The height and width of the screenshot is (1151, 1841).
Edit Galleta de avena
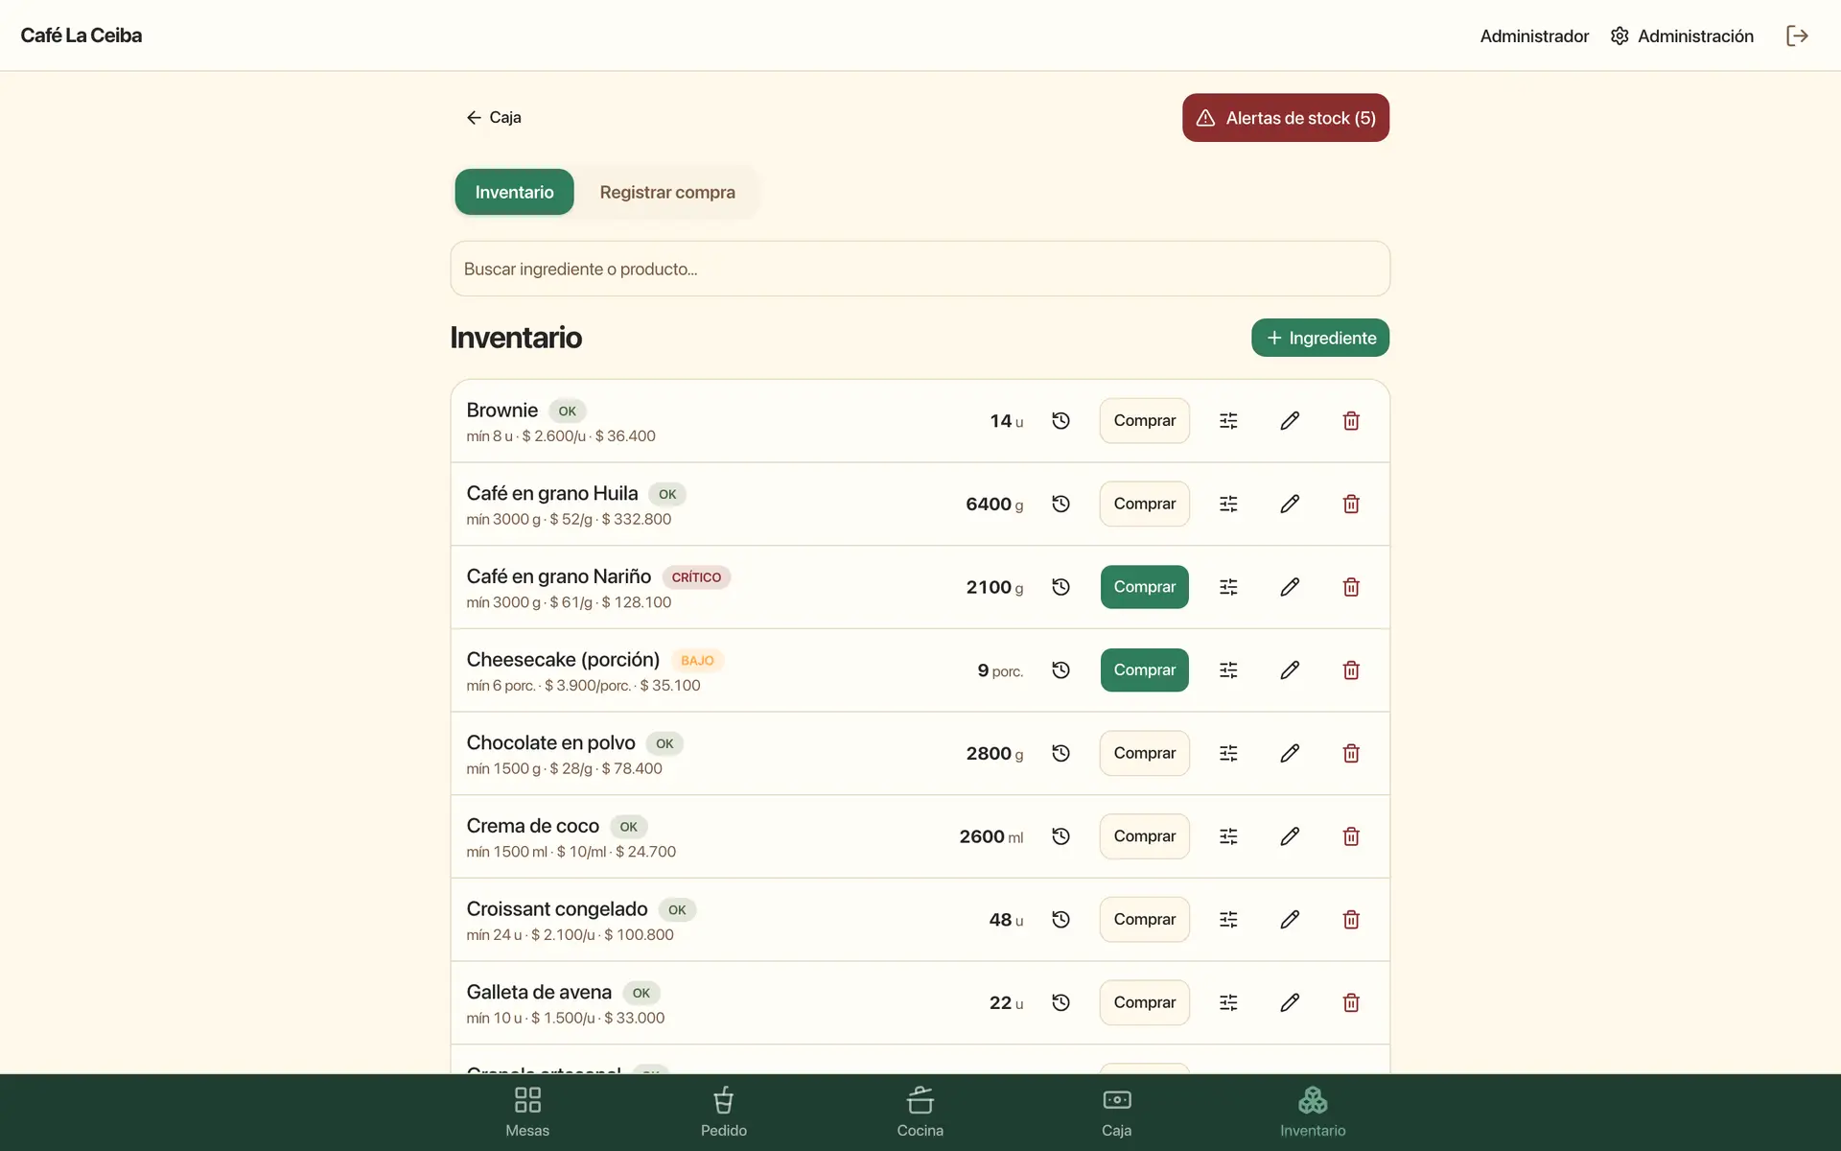pos(1290,1002)
